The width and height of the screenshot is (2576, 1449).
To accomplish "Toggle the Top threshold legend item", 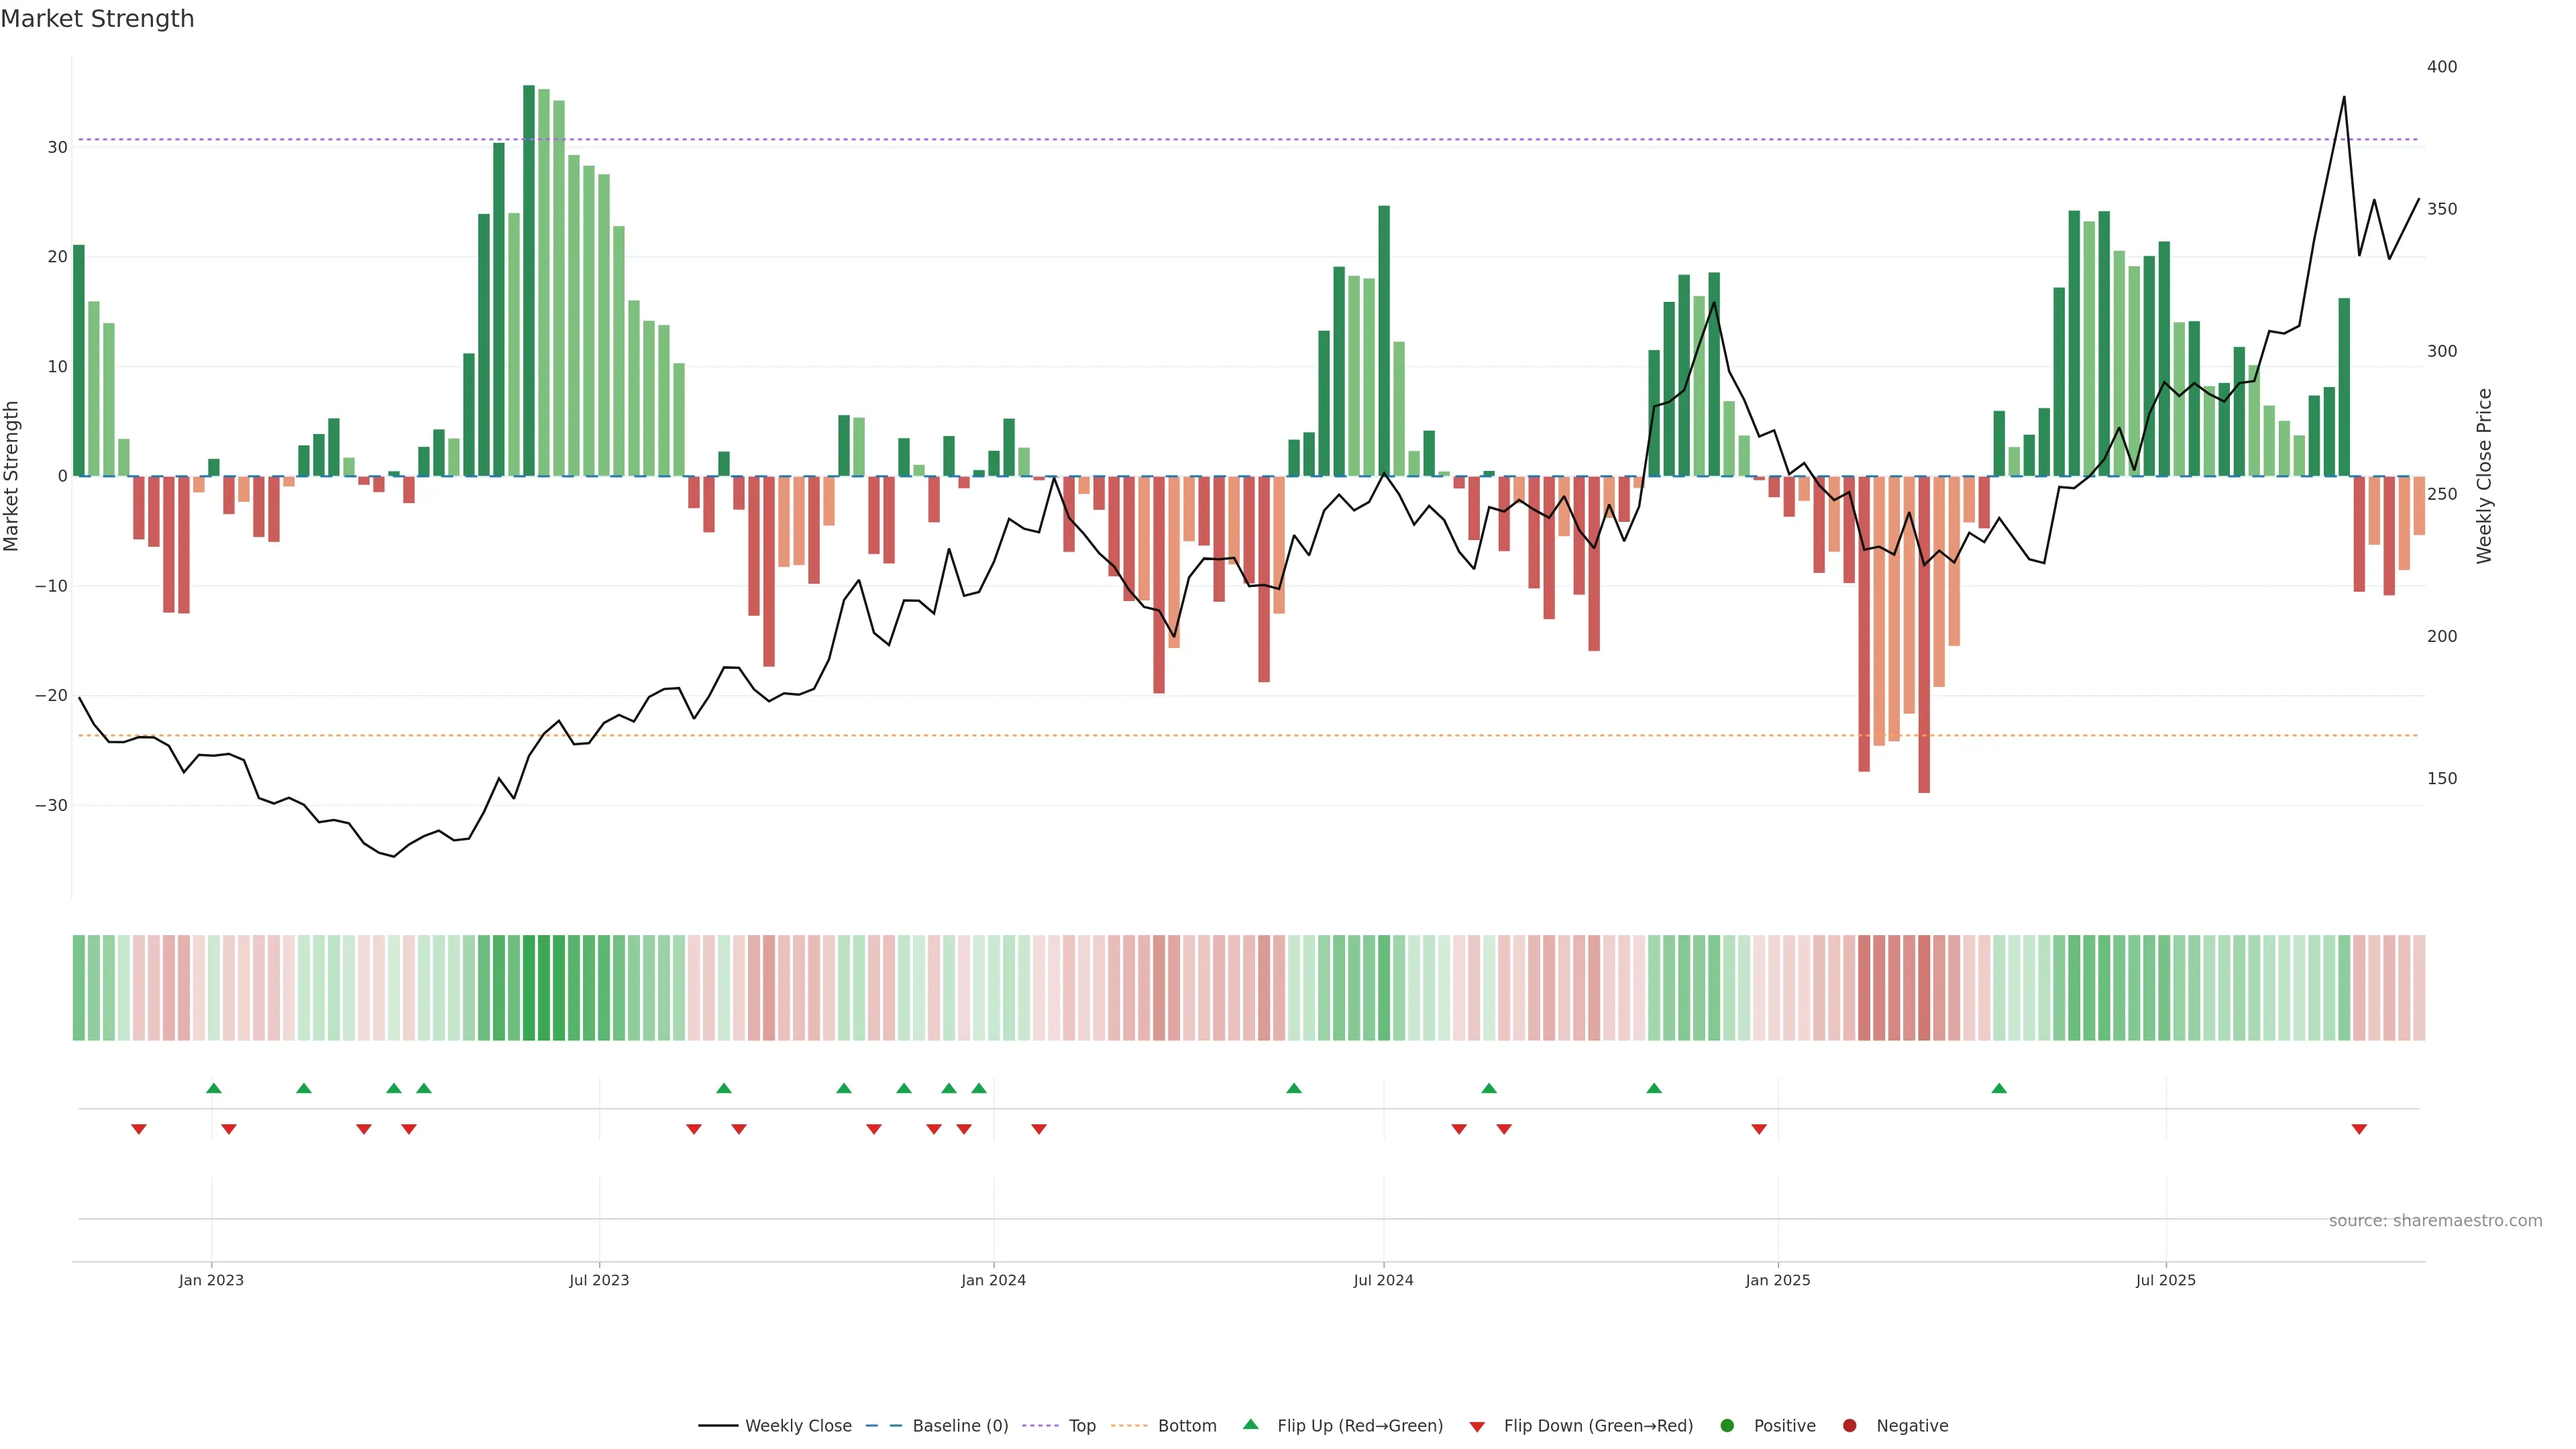I will point(1081,1426).
